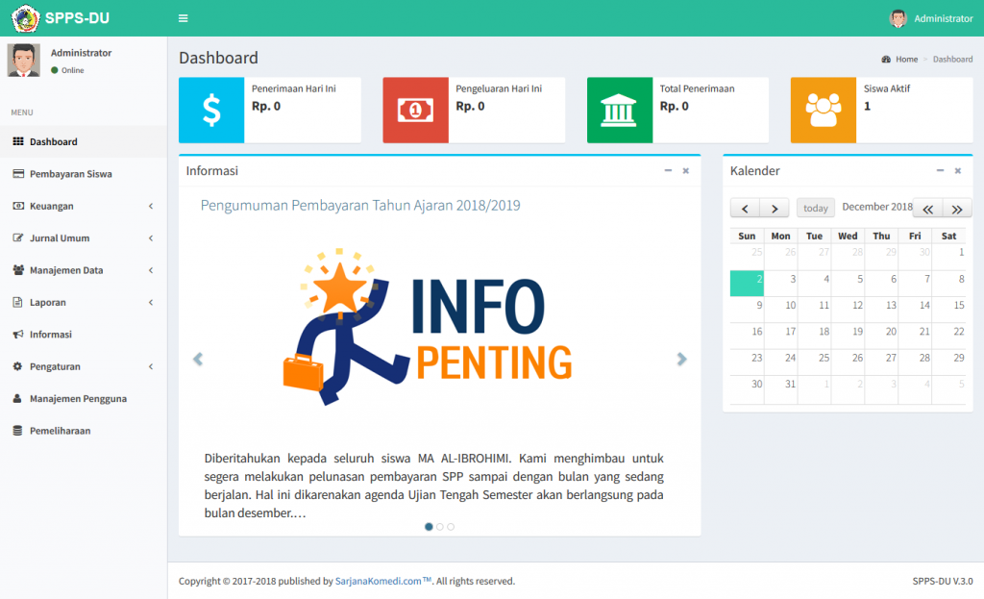Click the Laporan document icon
984x599 pixels.
(17, 301)
